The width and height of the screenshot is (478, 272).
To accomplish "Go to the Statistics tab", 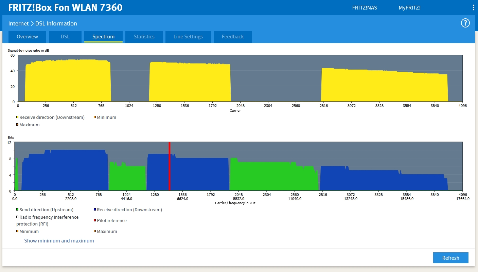I will 144,37.
